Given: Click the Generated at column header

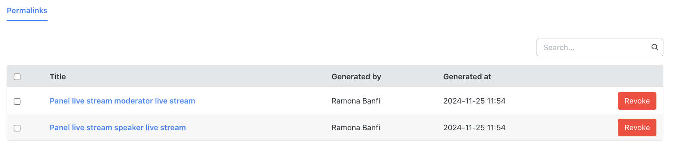Looking at the screenshot, I should click(467, 77).
